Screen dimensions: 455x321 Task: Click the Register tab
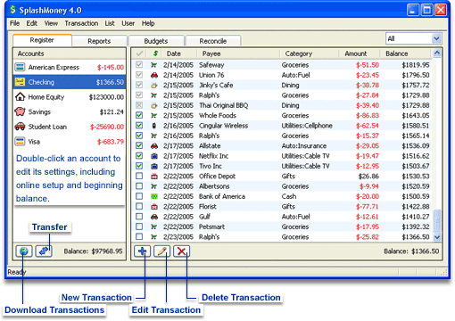[42, 40]
